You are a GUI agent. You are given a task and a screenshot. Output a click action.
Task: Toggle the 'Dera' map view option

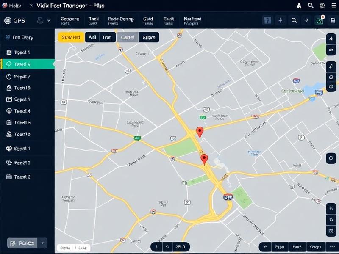pyautogui.click(x=65, y=248)
